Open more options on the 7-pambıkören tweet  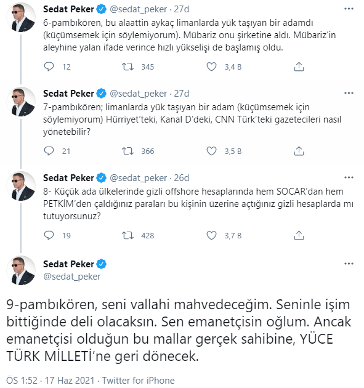coord(349,93)
